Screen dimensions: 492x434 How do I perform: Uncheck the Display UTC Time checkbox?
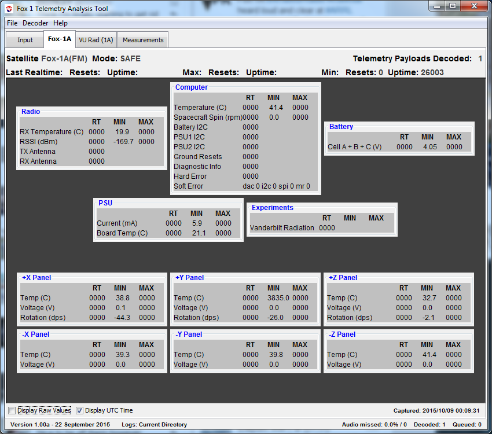pyautogui.click(x=80, y=410)
